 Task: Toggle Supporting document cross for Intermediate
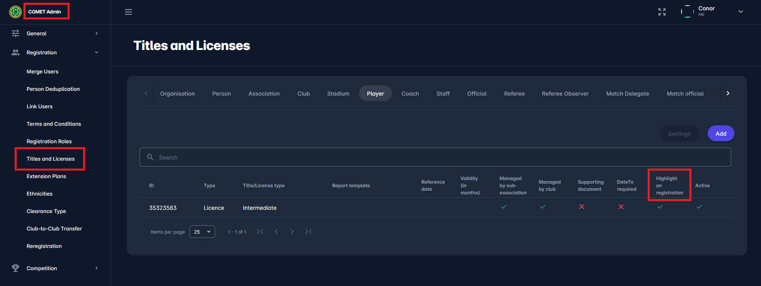pyautogui.click(x=581, y=207)
